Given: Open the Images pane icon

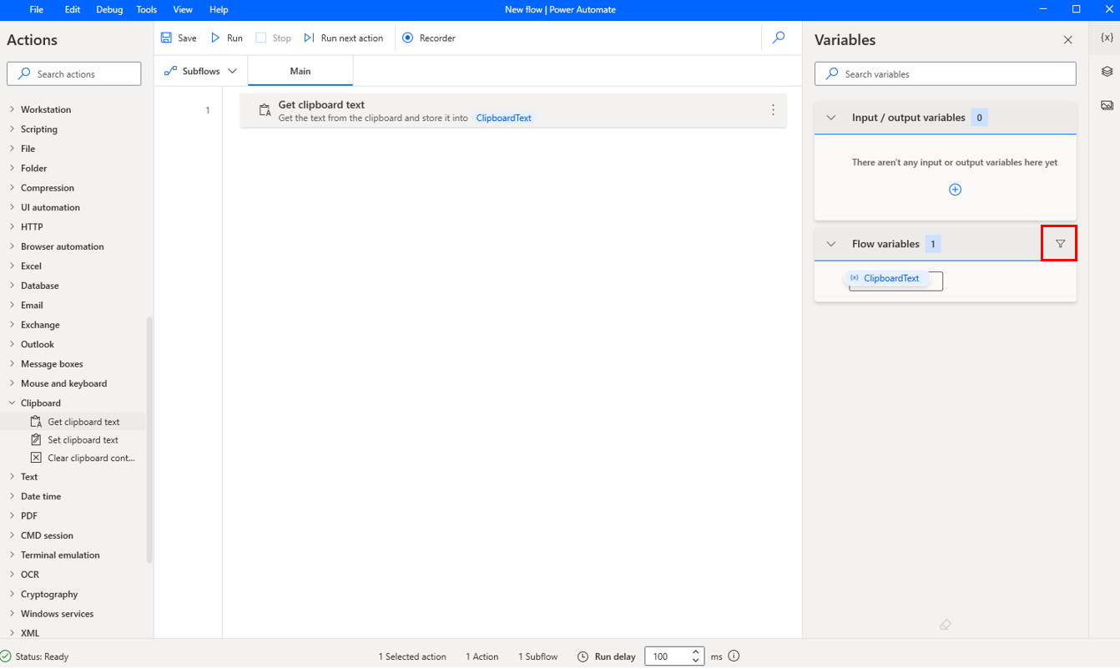Looking at the screenshot, I should click(x=1107, y=104).
